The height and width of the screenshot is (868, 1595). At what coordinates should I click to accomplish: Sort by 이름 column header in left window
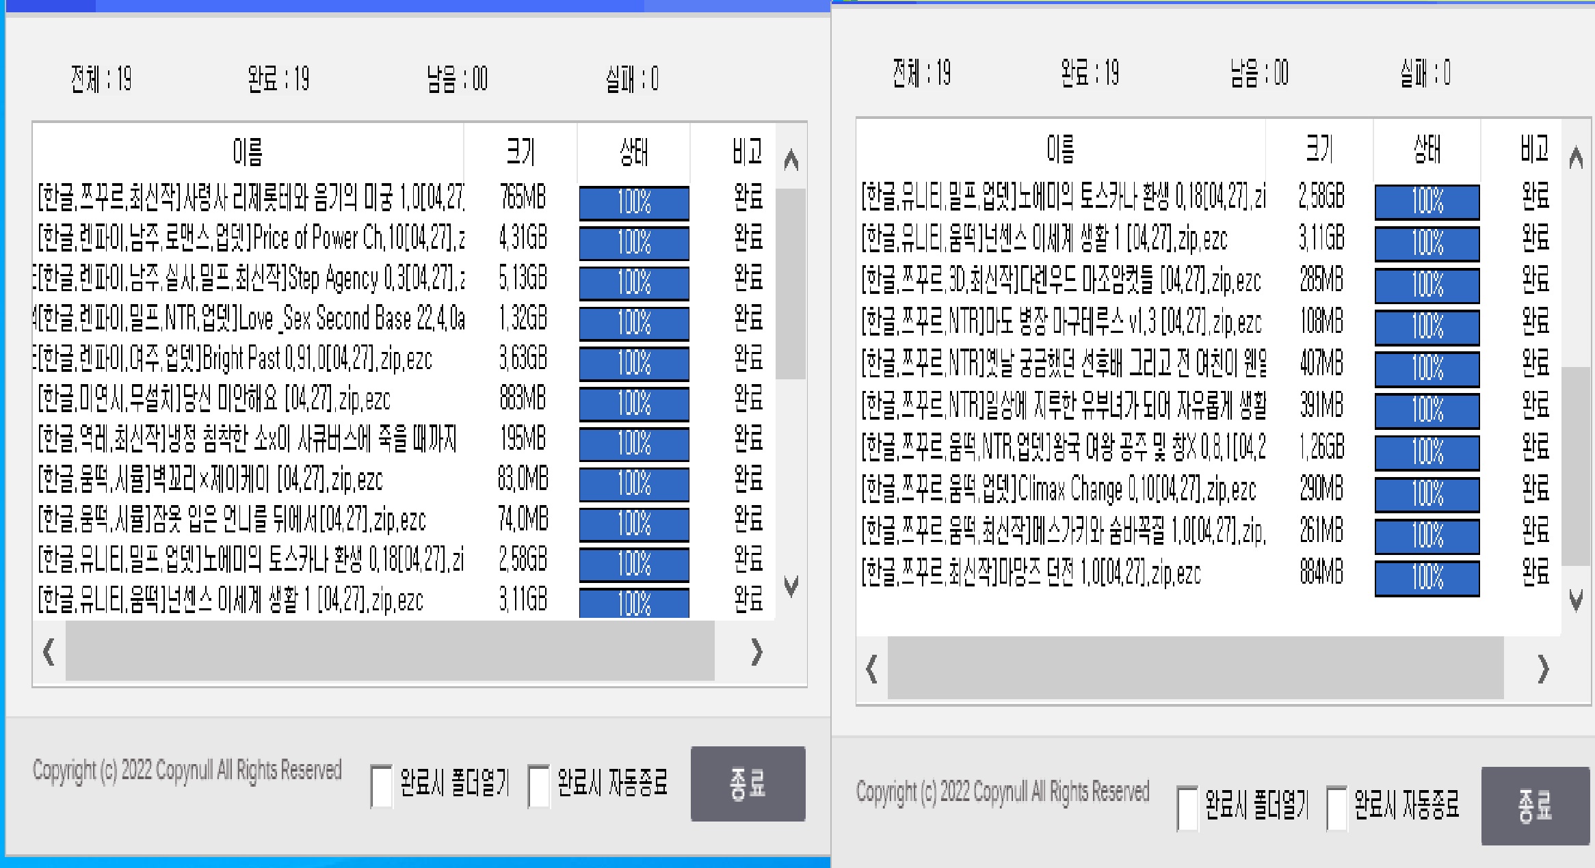(248, 152)
